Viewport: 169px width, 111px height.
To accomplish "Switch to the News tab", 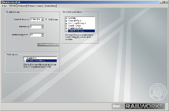I will click(4, 6).
